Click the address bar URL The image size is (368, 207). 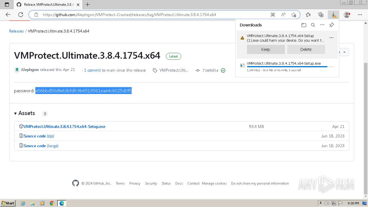[129, 15]
